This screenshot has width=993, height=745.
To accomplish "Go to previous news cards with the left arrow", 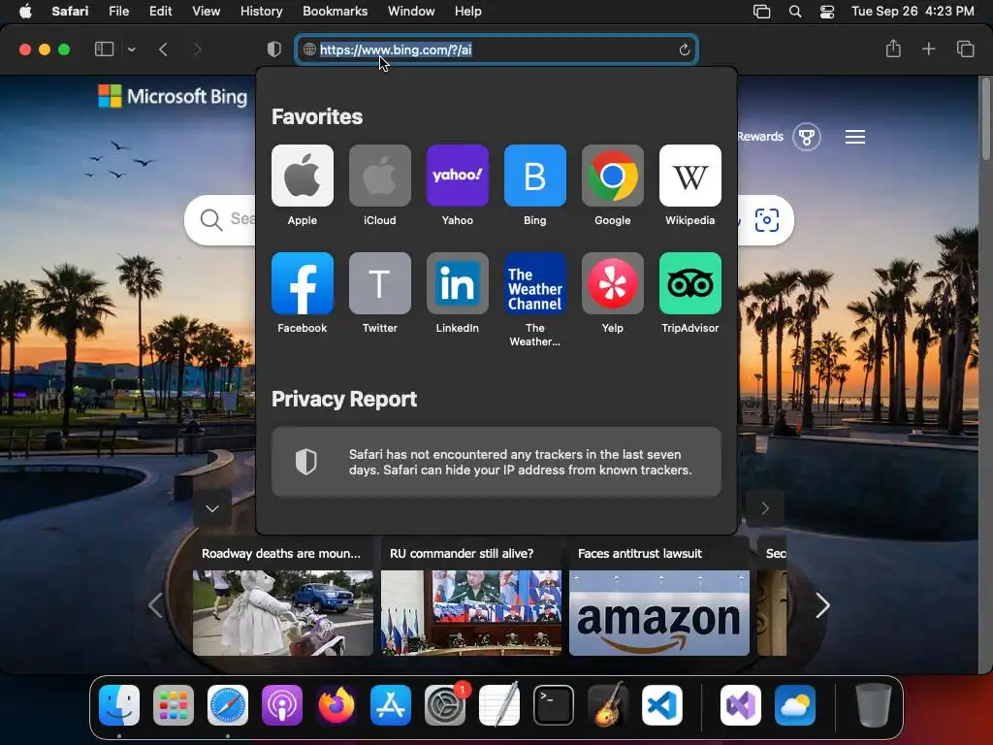I will click(155, 605).
